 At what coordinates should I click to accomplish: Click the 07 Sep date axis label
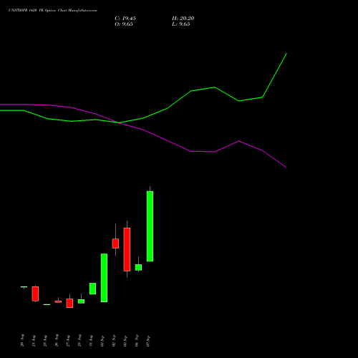(x=148, y=341)
